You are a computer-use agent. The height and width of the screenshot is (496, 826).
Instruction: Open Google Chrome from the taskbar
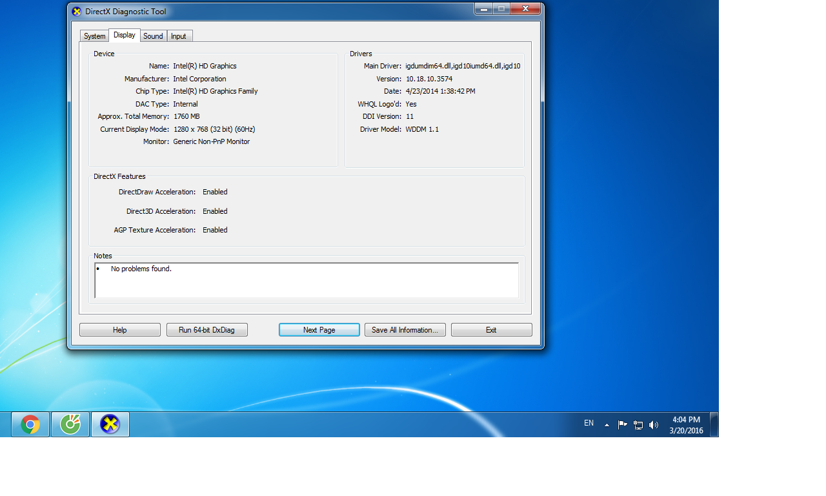pyautogui.click(x=30, y=424)
